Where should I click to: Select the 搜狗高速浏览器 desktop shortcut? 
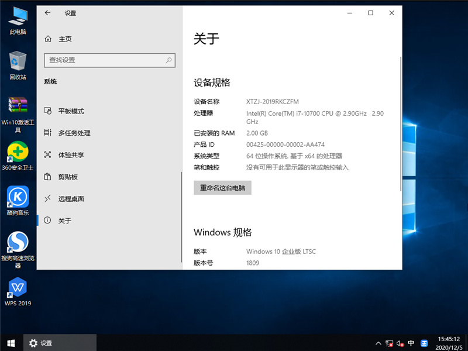pyautogui.click(x=18, y=250)
